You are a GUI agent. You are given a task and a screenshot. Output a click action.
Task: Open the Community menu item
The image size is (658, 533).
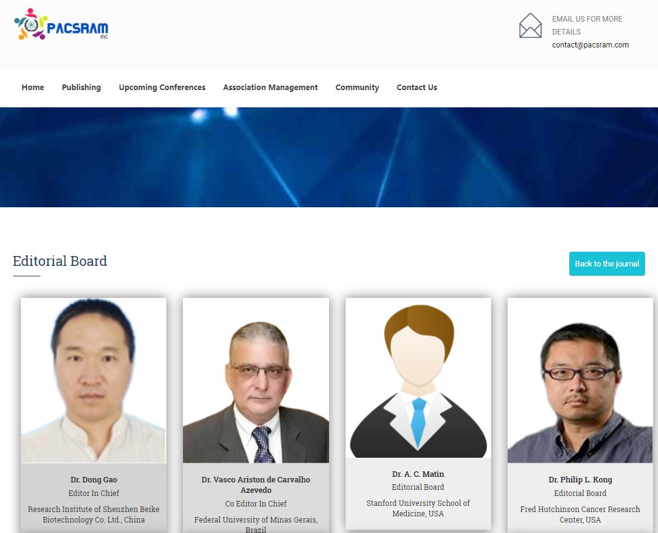pos(357,88)
